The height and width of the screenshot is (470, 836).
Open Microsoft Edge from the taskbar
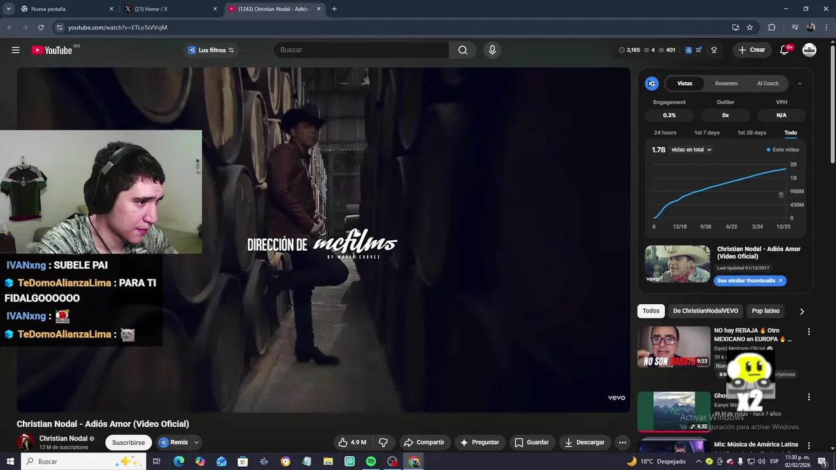click(179, 462)
